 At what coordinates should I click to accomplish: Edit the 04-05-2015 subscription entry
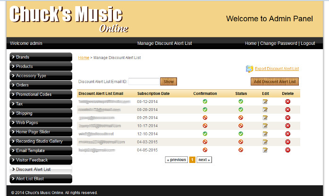click(x=265, y=150)
